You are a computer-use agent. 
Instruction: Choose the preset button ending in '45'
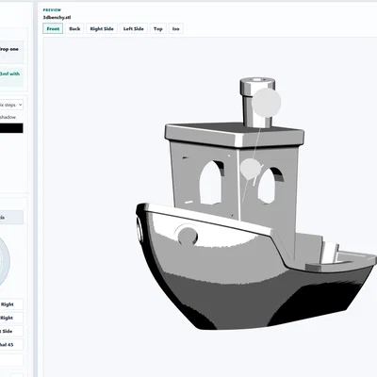click(11, 345)
